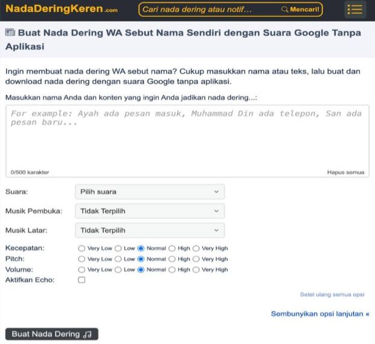Click the Cari nada dering search field
Screen dimensions: 375x344
point(211,9)
